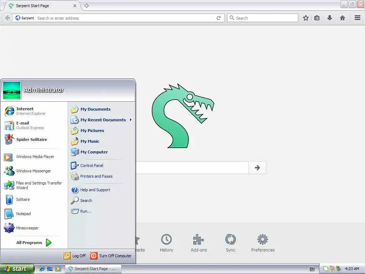The height and width of the screenshot is (274, 365).
Task: Close the Serpent Start Page tab
Action: click(75, 6)
